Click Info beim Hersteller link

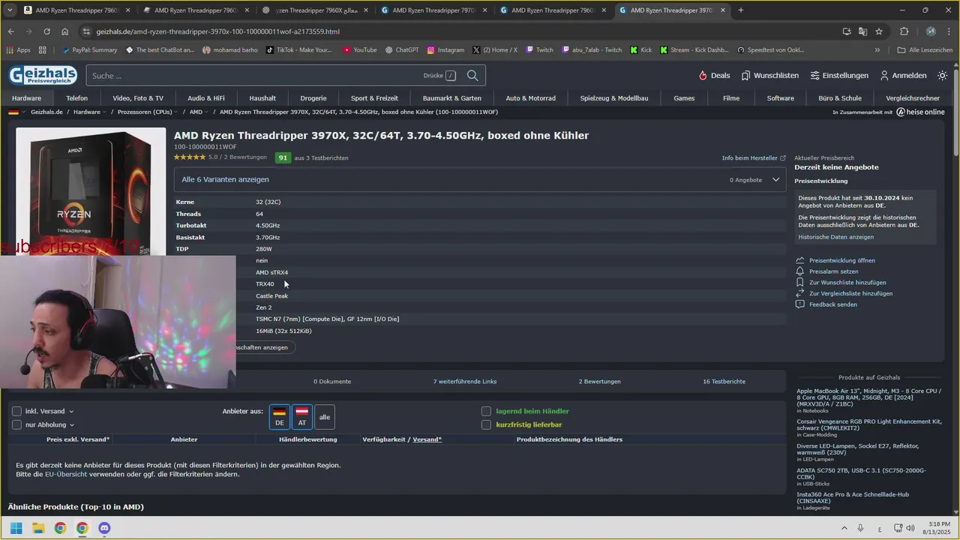pyautogui.click(x=754, y=158)
